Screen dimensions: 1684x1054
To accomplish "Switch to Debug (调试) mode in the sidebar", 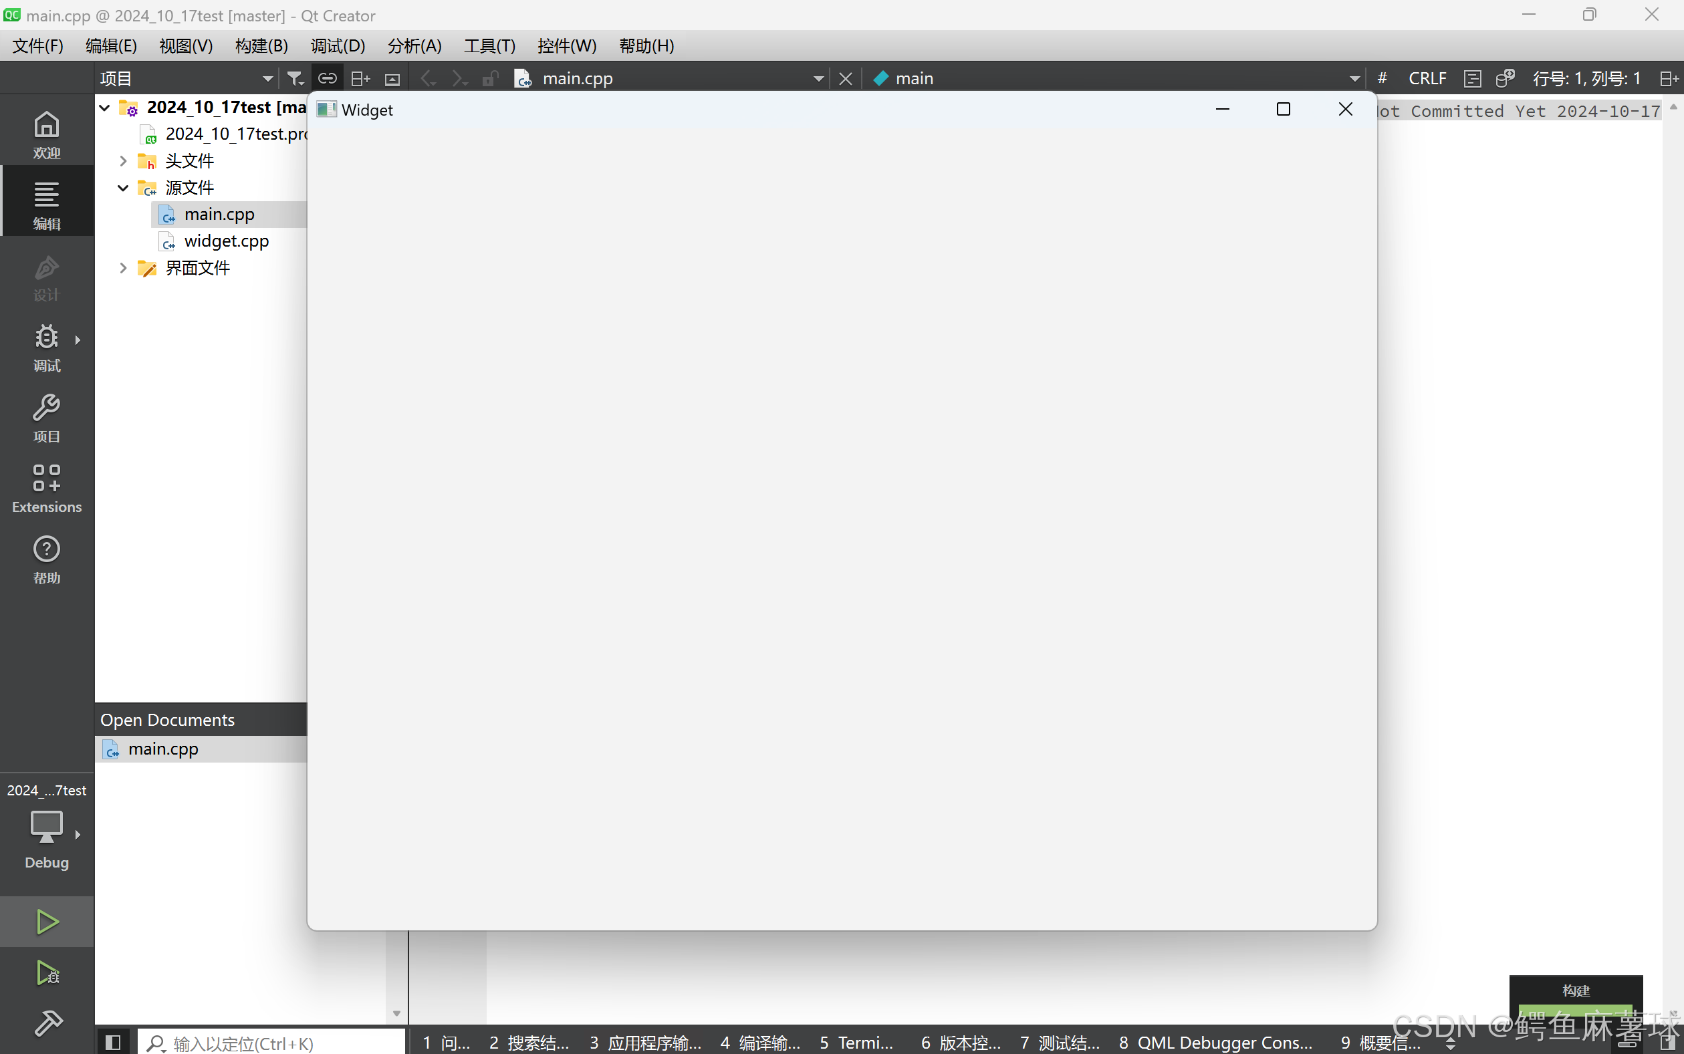I will pos(47,348).
